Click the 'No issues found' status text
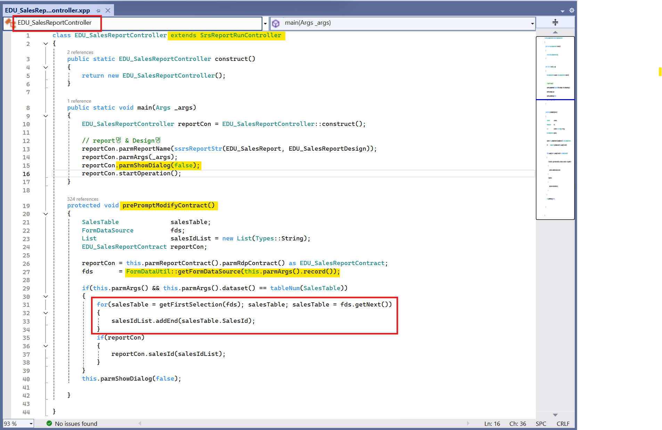Viewport: 662px width, 430px height. 76,423
